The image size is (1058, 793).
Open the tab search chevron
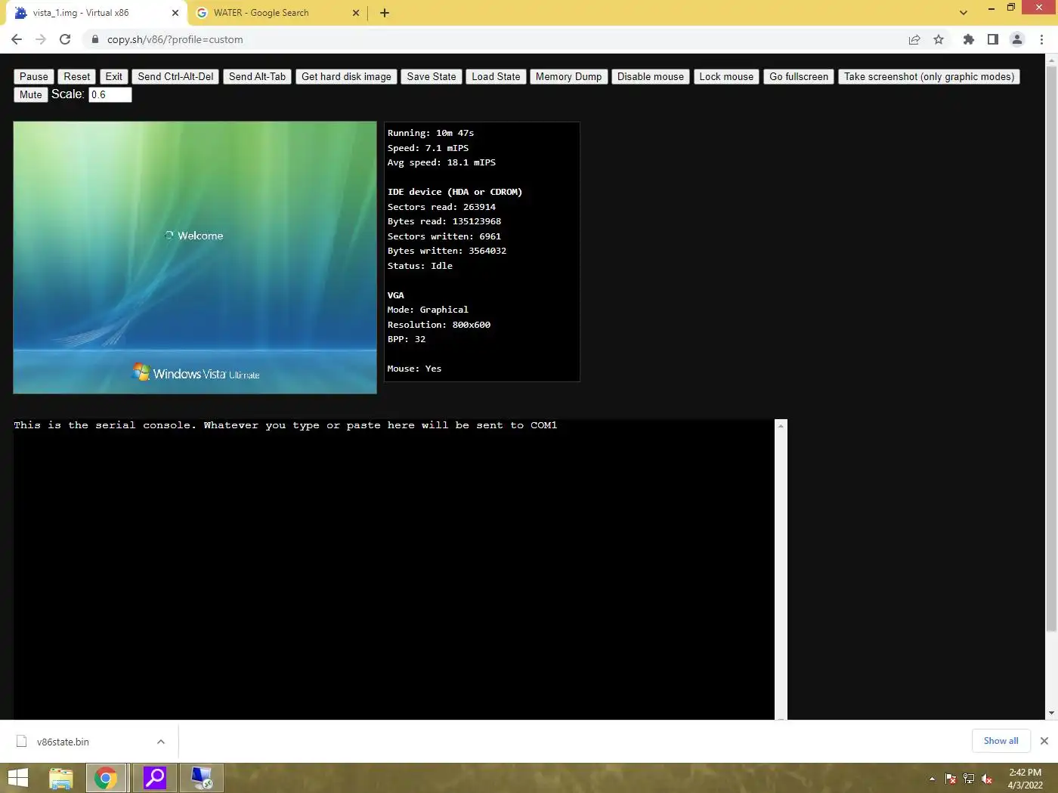[x=963, y=13]
